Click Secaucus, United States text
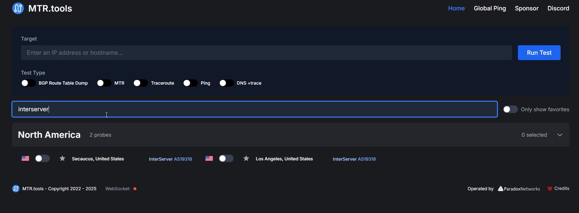The width and height of the screenshot is (579, 213). [x=98, y=159]
